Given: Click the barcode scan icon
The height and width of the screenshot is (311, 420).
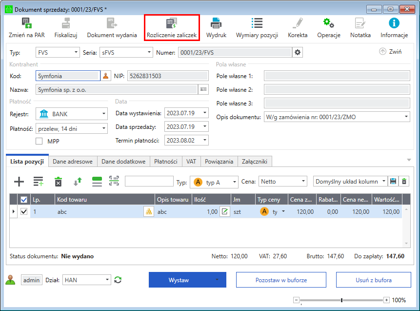Looking at the screenshot, I should 114,182.
